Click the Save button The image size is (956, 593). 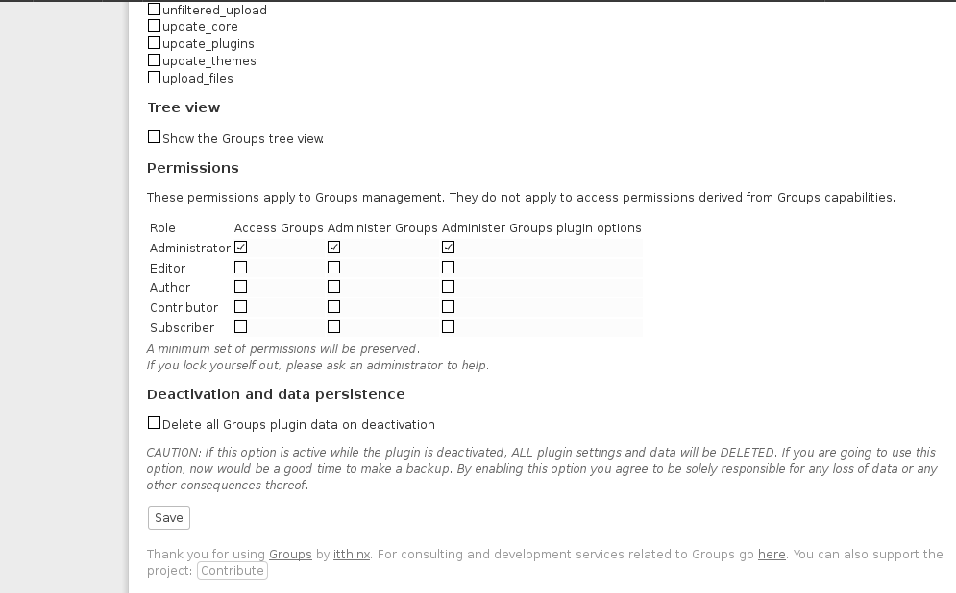(x=169, y=517)
